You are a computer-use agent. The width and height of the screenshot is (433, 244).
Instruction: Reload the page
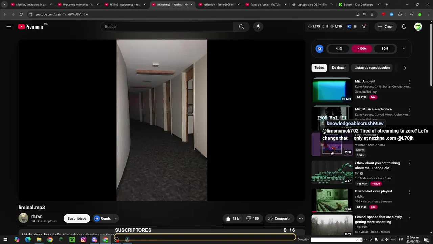[21, 14]
